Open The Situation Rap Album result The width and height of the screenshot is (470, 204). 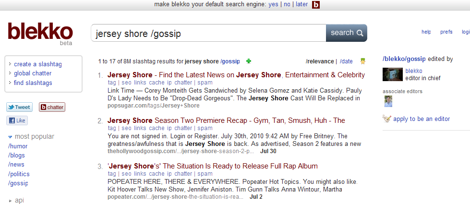click(x=213, y=166)
